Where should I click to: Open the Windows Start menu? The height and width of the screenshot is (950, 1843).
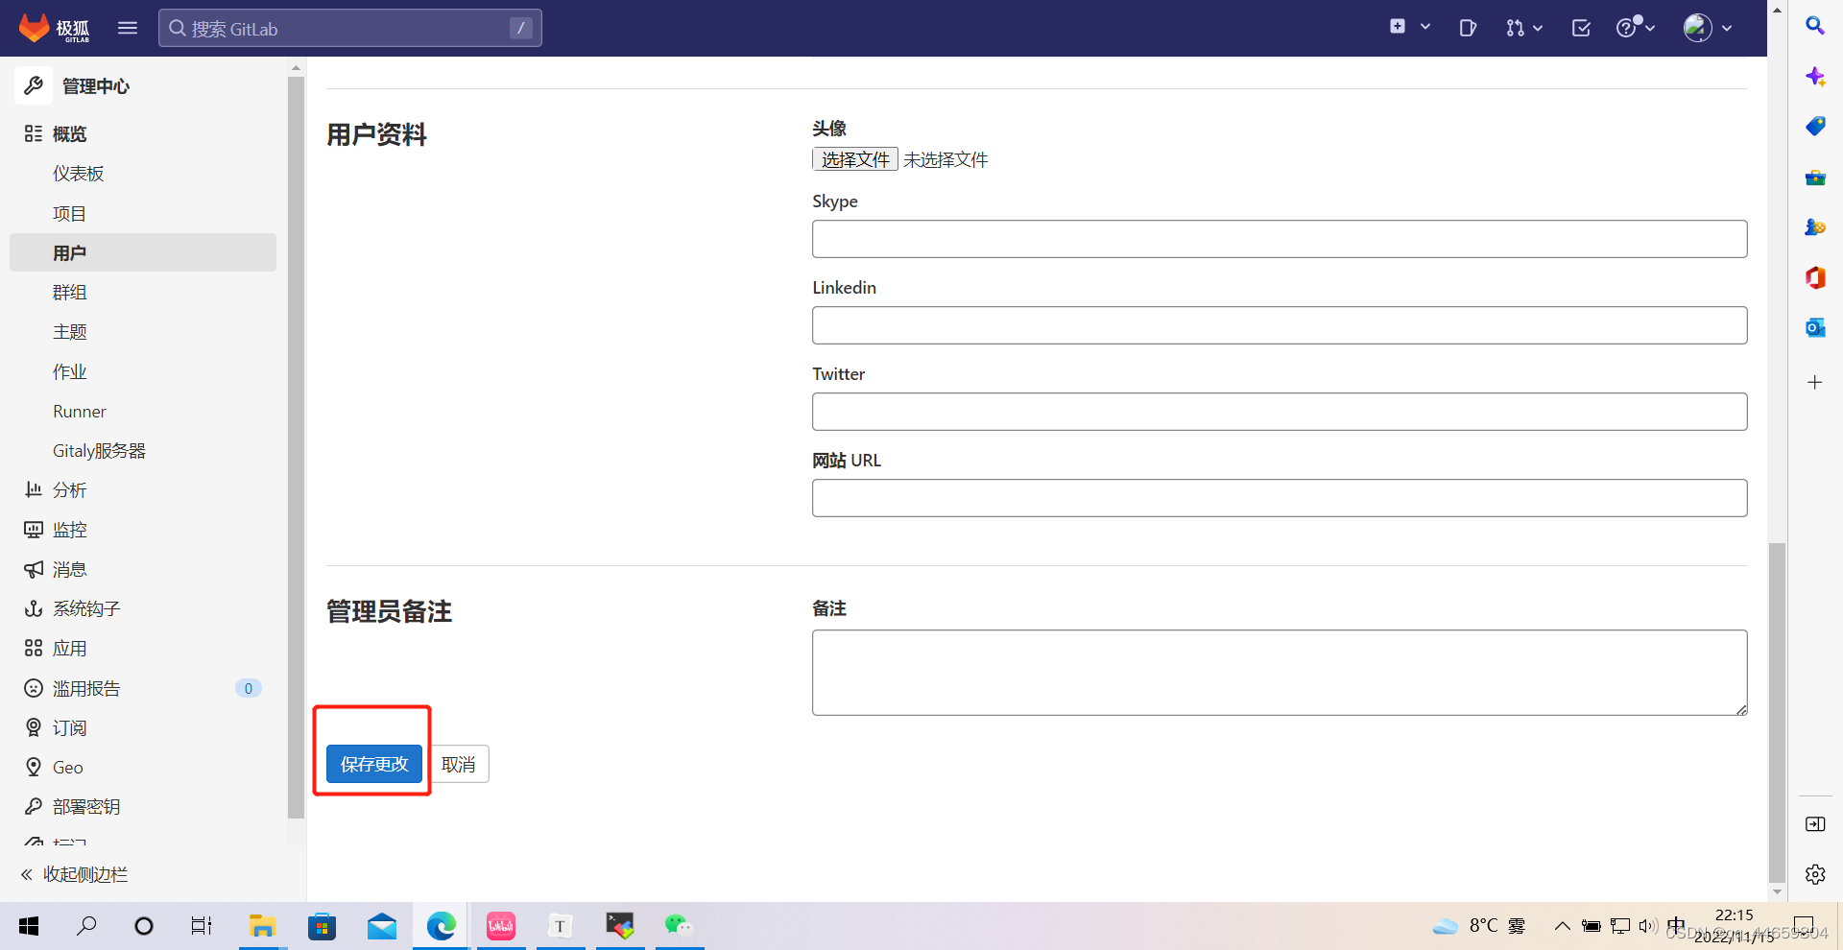point(29,926)
